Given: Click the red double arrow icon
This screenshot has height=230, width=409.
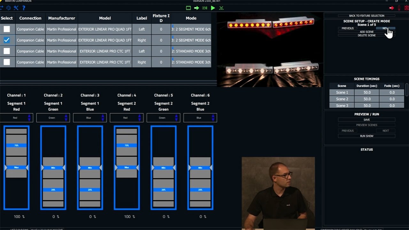Looking at the screenshot, I should pos(391,8).
